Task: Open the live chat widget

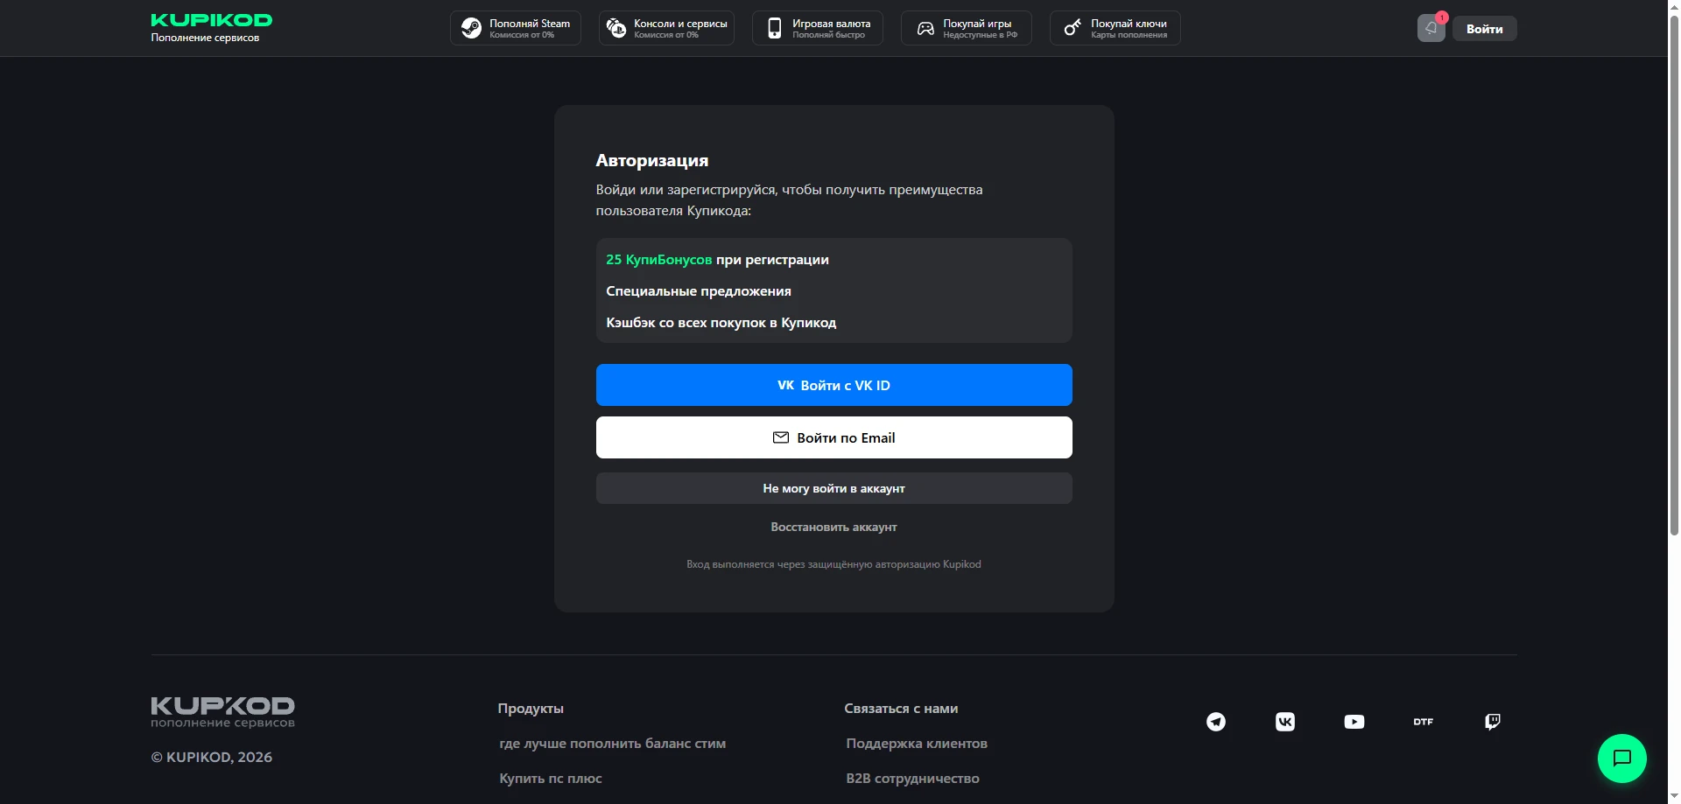Action: tap(1621, 758)
